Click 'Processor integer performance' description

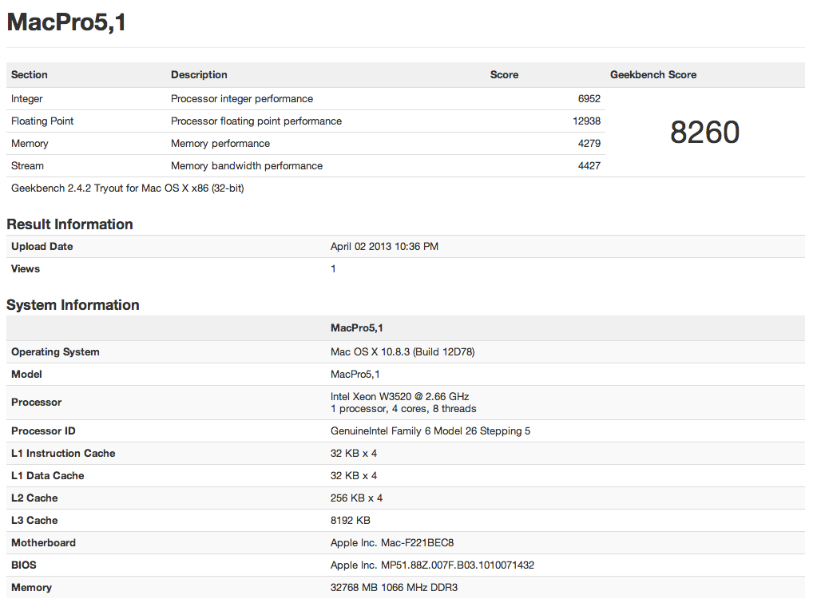[x=242, y=99]
